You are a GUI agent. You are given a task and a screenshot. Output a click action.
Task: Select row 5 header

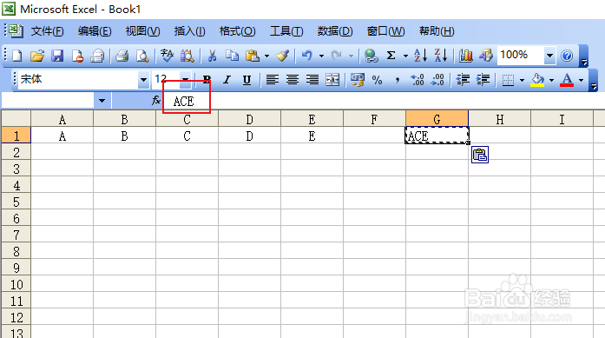16,202
